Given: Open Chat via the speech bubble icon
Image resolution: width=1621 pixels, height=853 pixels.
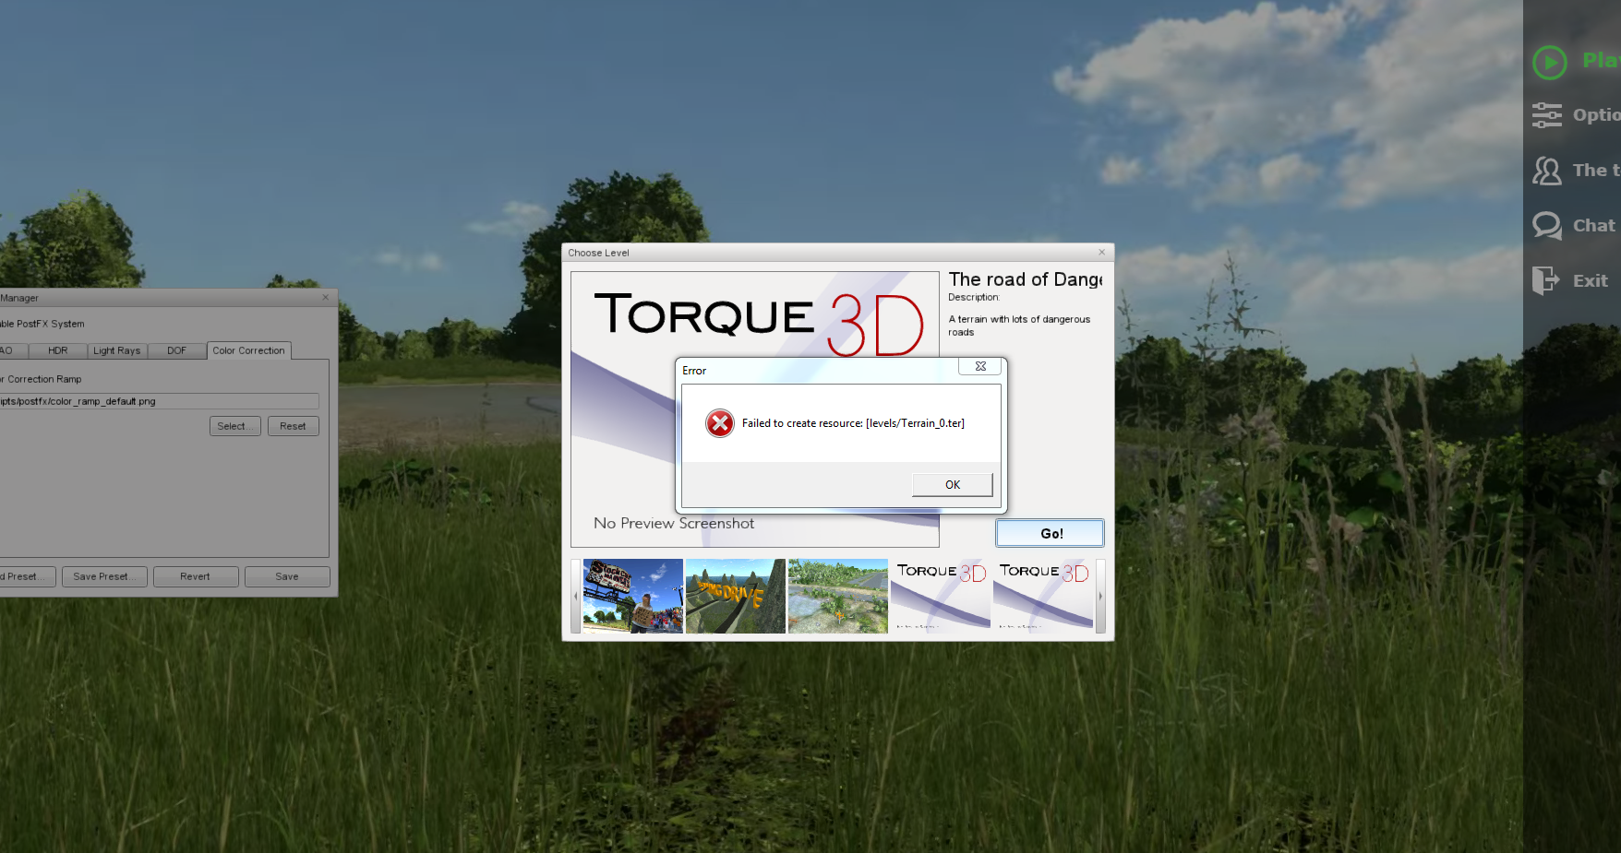Looking at the screenshot, I should point(1547,226).
